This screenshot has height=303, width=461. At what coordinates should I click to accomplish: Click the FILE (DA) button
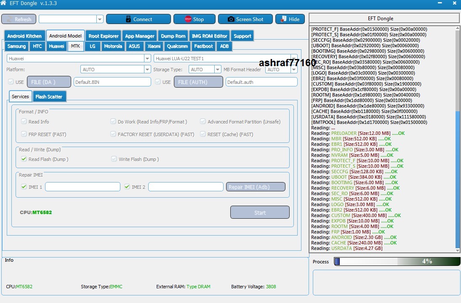(49, 82)
